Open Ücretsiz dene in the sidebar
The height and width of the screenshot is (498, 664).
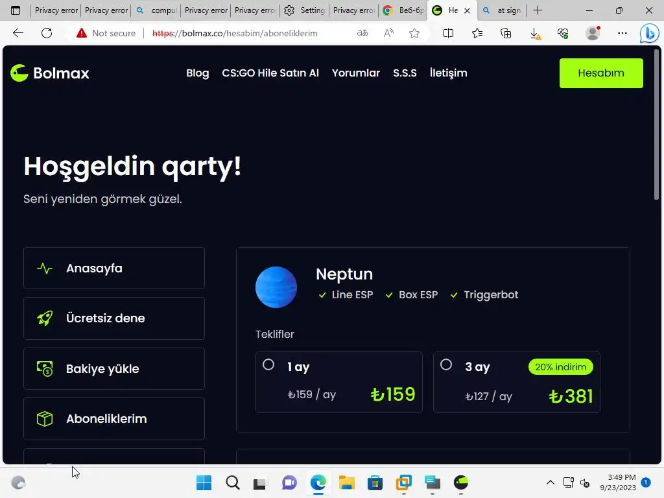click(x=114, y=318)
